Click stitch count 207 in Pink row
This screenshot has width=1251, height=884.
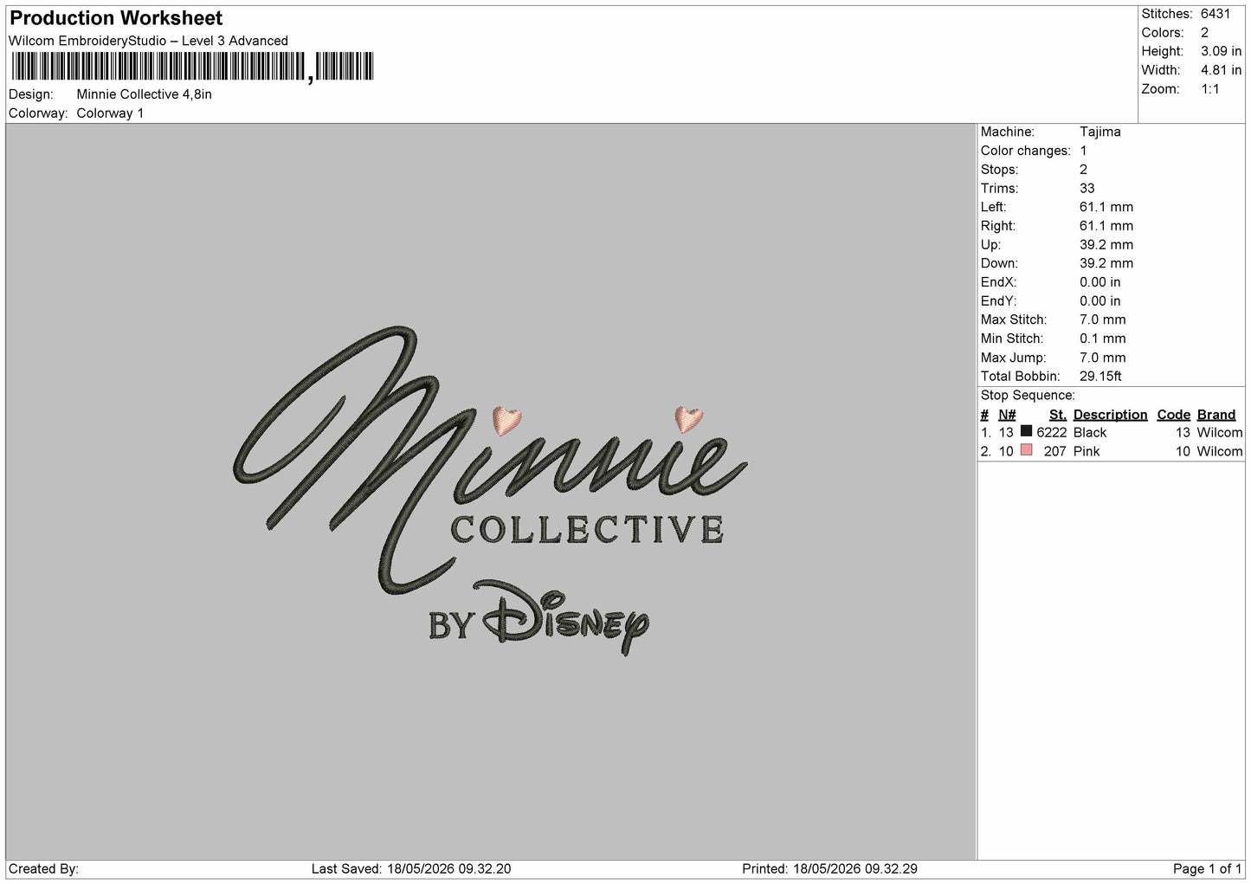tap(1055, 452)
